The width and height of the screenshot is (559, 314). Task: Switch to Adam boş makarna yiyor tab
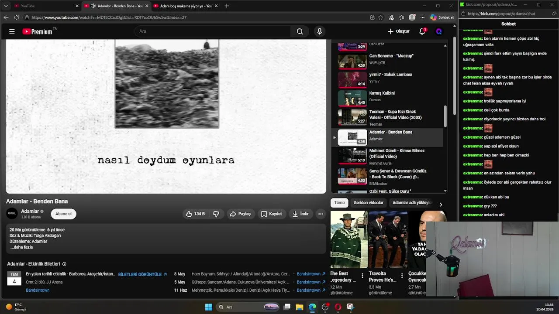(x=186, y=6)
